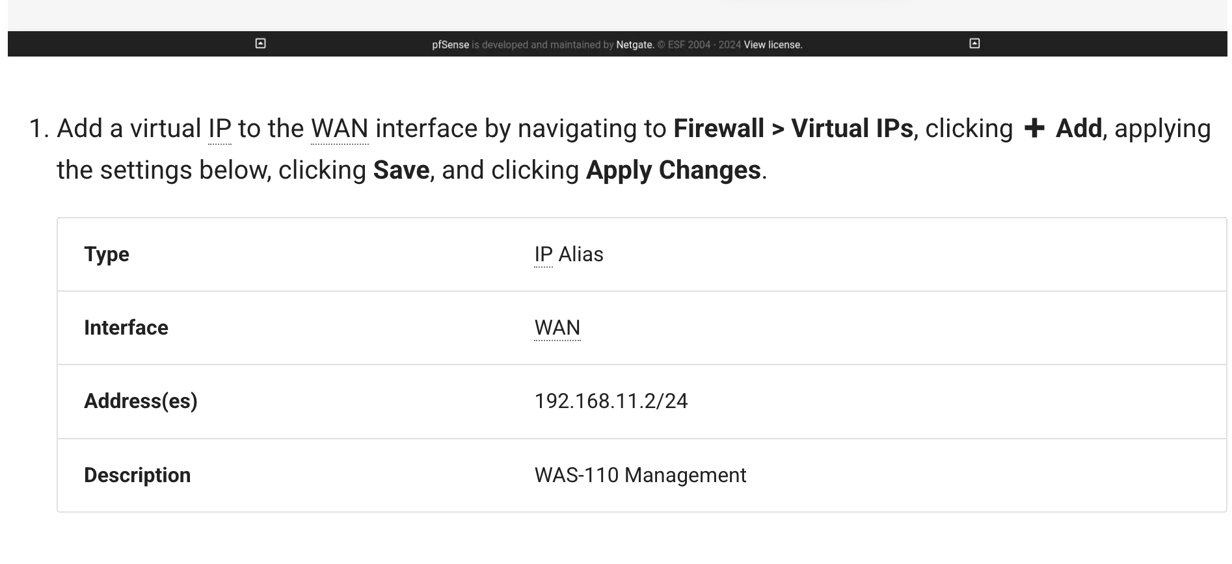Click the WAN abbreviation in the instruction sentence
The image size is (1232, 564).
[340, 129]
